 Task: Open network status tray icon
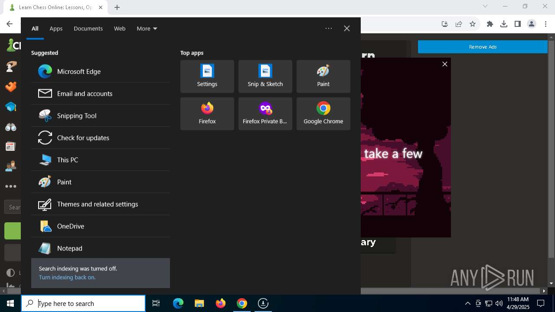489,303
